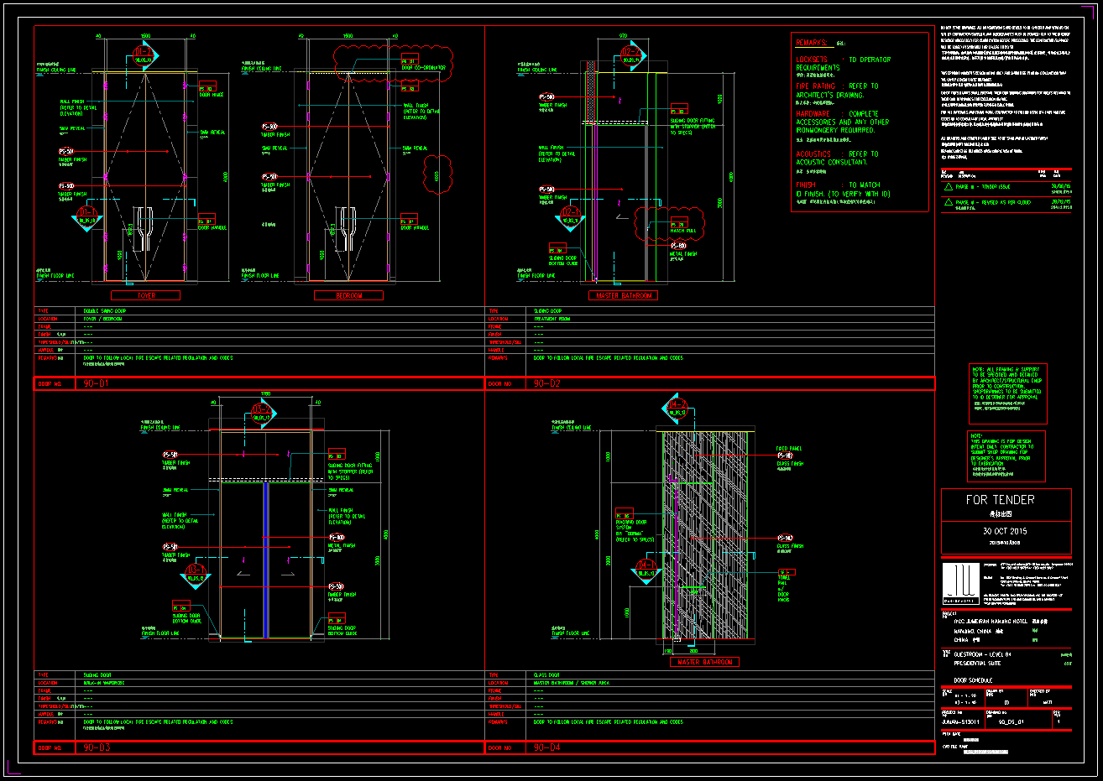Click the MASTER BATHROOM label above door 90-D2

[623, 295]
